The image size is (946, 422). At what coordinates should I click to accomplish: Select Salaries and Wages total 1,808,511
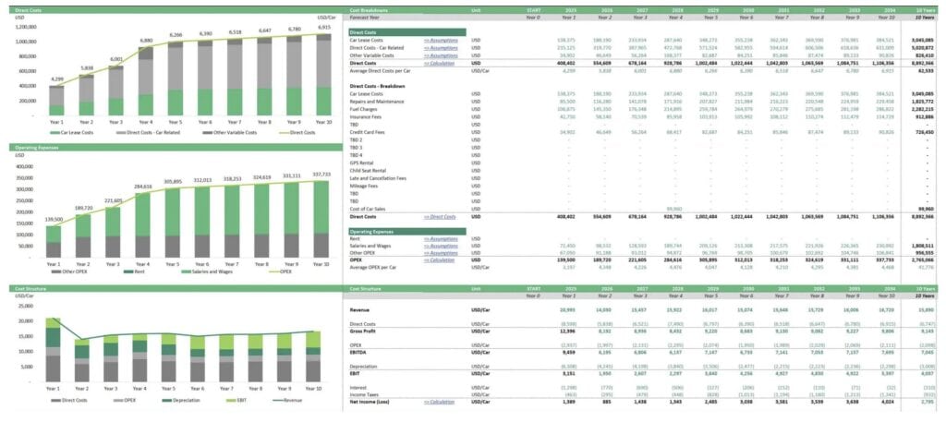tap(923, 246)
